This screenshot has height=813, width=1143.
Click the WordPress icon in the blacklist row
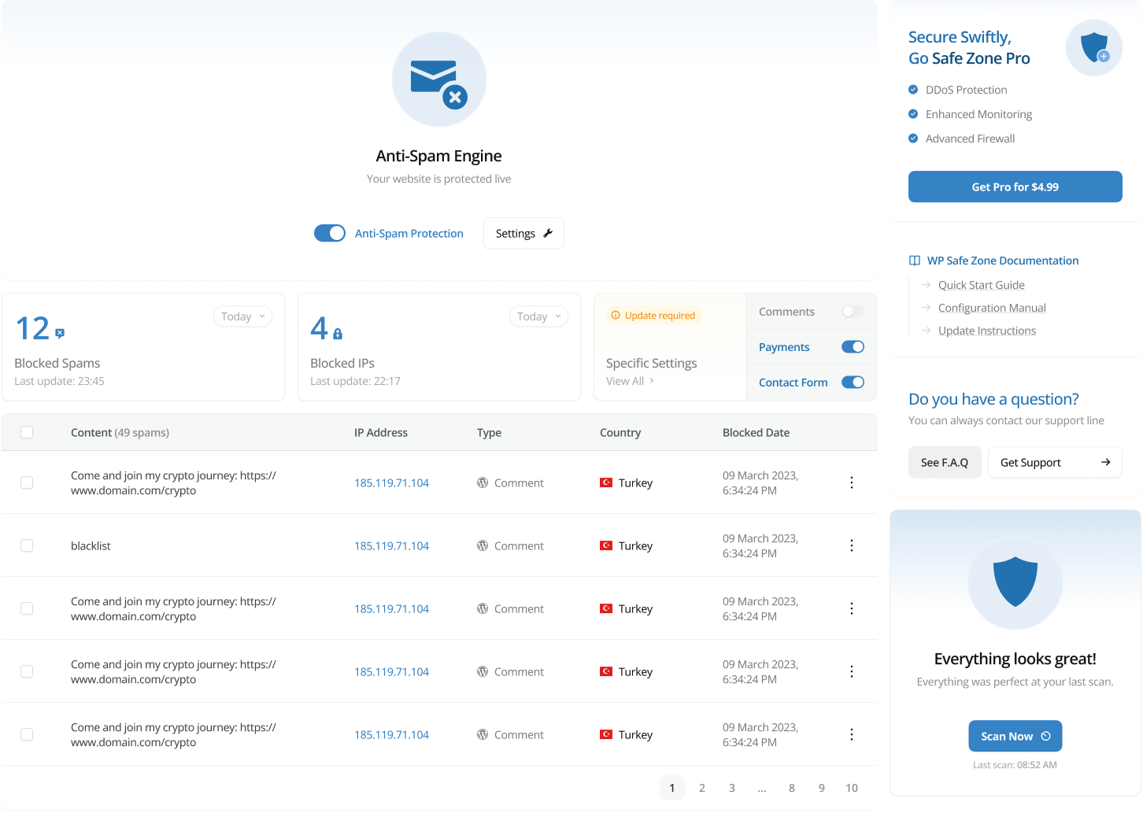coord(483,545)
